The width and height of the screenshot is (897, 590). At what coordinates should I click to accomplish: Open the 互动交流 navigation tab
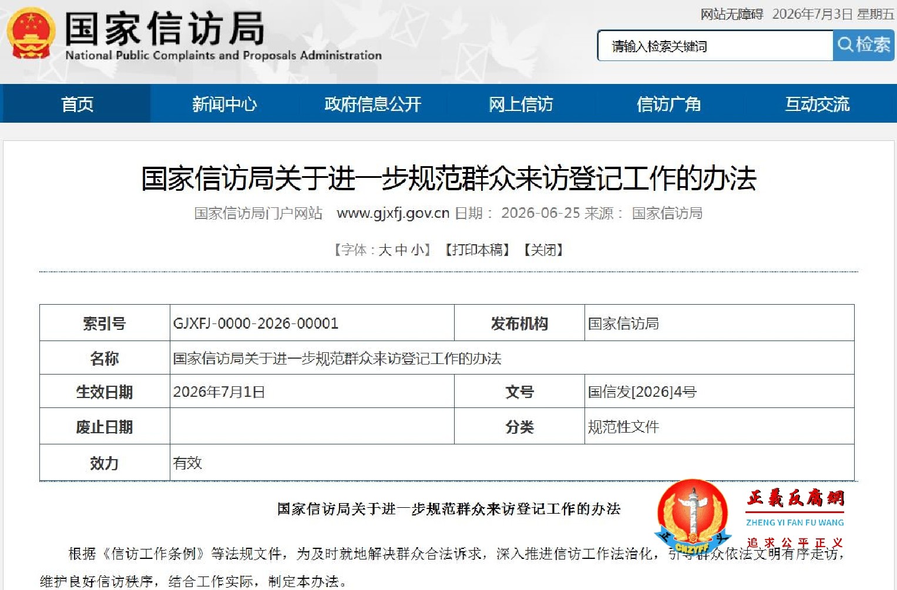click(817, 104)
